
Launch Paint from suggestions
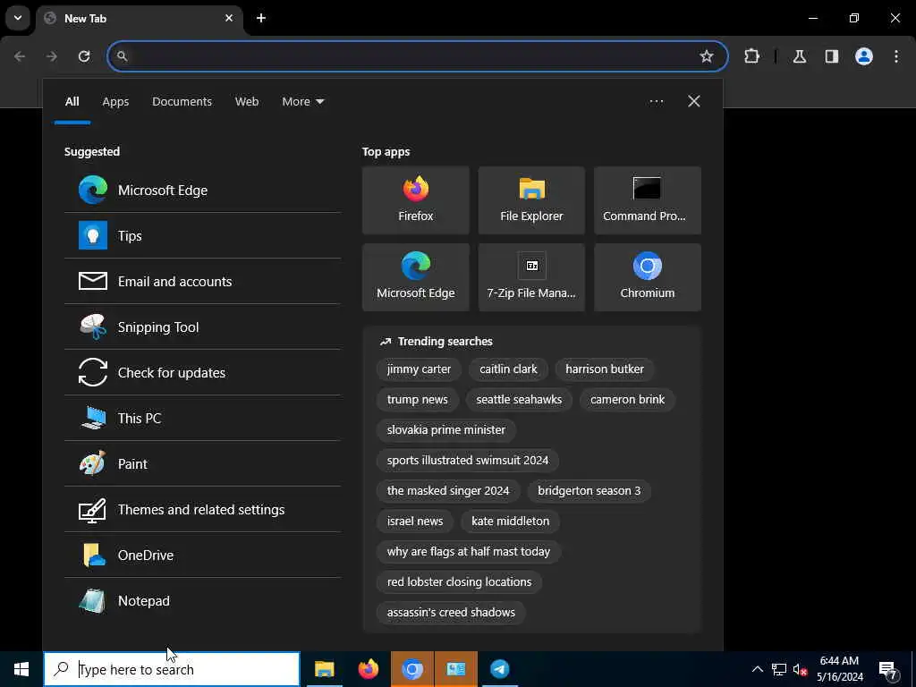[x=202, y=463]
